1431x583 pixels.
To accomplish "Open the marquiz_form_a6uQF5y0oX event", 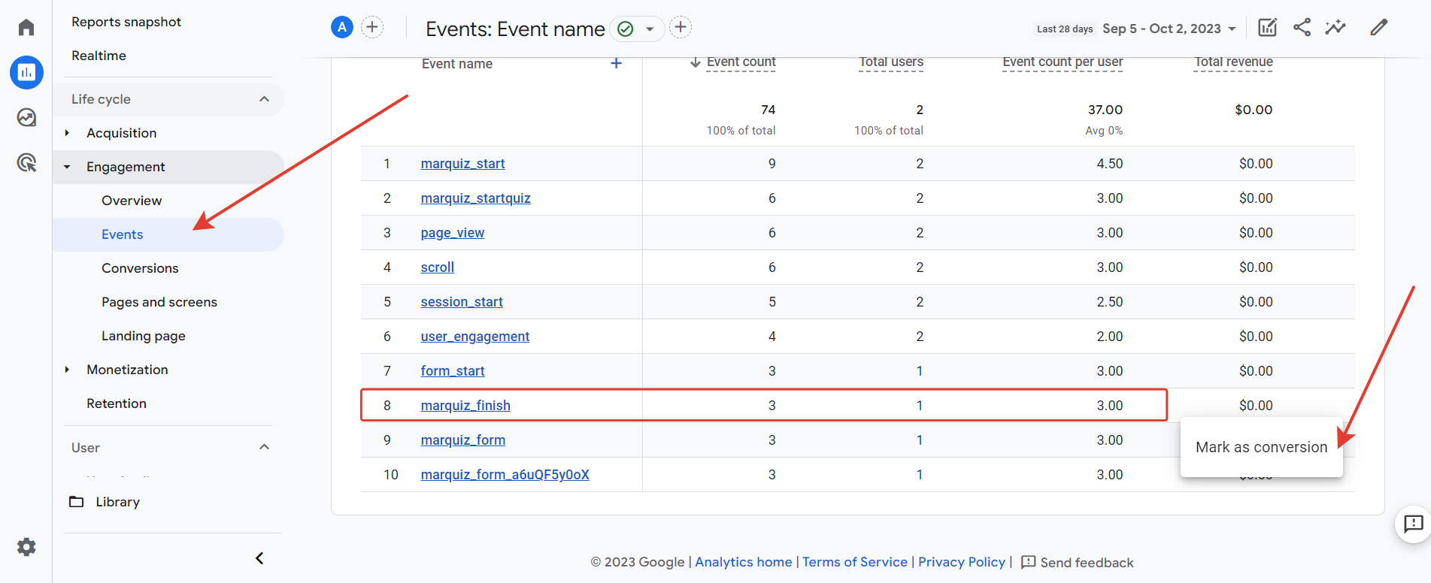I will [505, 475].
